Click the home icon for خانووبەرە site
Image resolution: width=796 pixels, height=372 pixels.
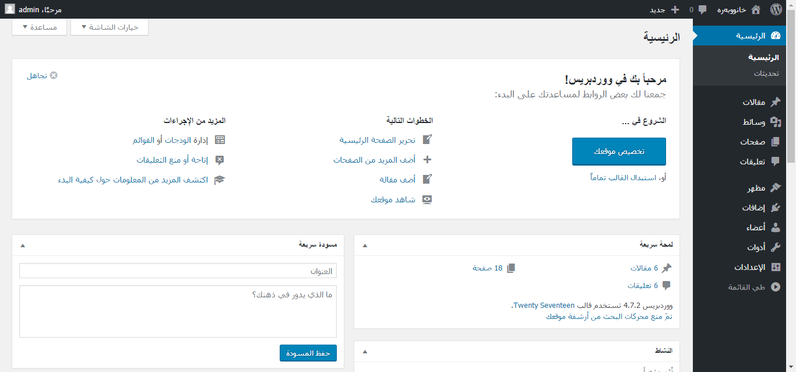756,9
